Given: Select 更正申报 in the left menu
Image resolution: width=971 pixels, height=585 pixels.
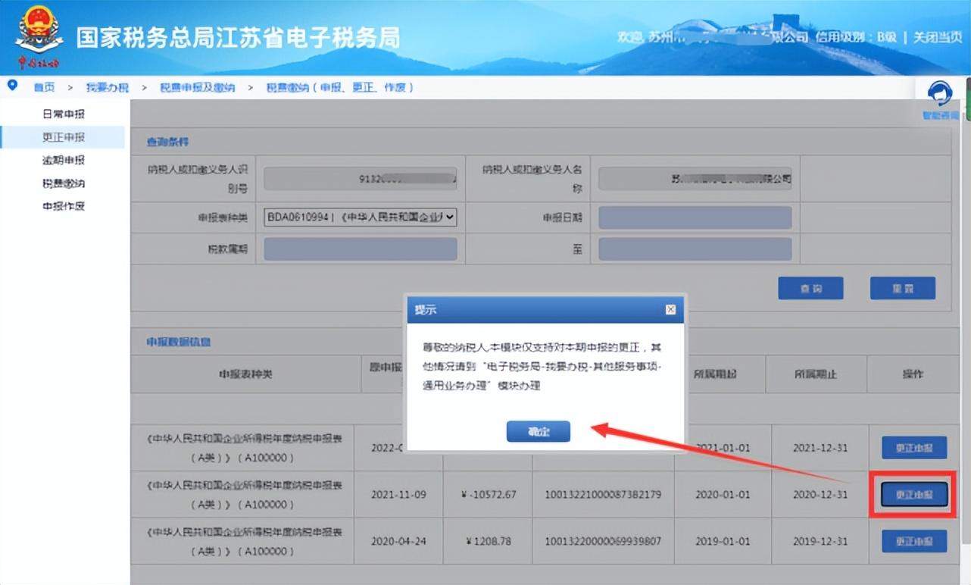Looking at the screenshot, I should pyautogui.click(x=64, y=137).
